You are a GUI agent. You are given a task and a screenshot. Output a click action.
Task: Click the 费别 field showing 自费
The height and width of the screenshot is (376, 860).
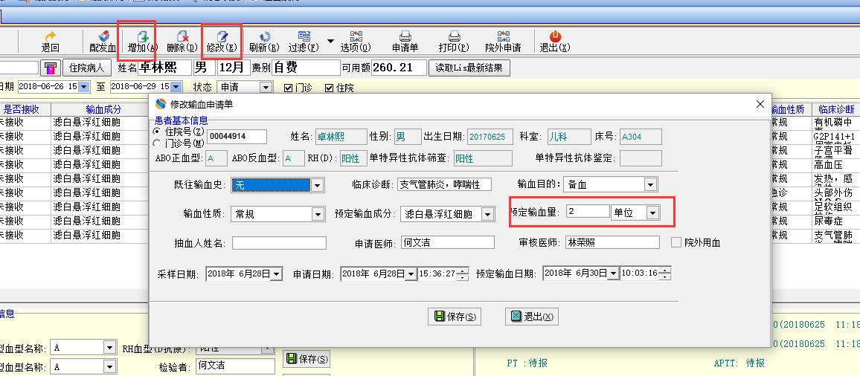[306, 68]
